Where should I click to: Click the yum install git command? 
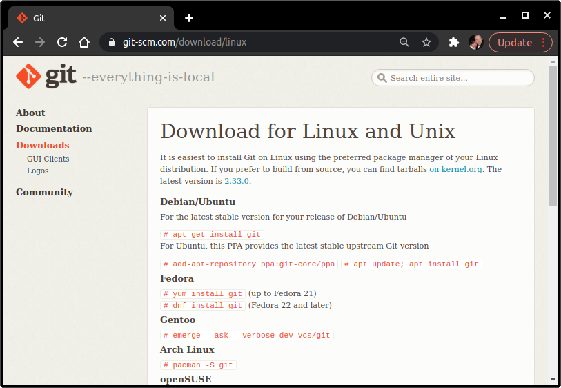[x=203, y=294]
